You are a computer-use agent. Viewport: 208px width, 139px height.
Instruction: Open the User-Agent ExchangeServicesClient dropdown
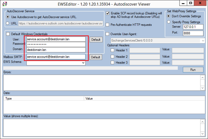click(x=203, y=41)
